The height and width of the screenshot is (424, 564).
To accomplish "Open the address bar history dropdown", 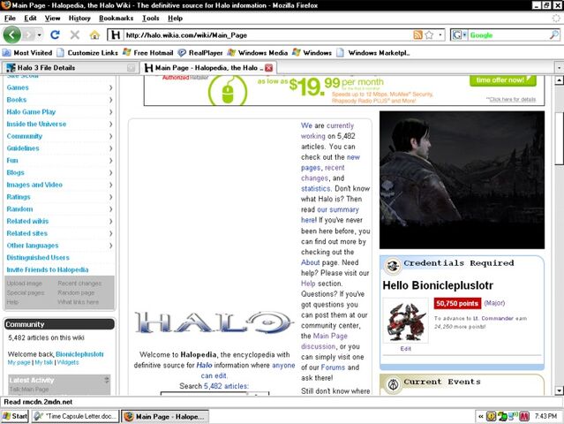I will (x=440, y=35).
